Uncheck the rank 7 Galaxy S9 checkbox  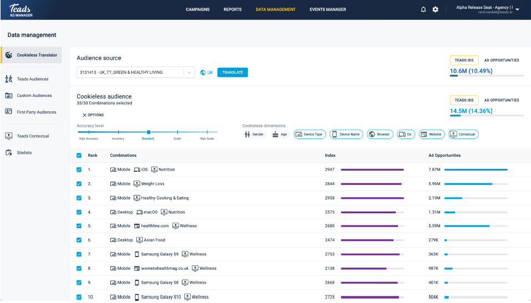(79, 254)
